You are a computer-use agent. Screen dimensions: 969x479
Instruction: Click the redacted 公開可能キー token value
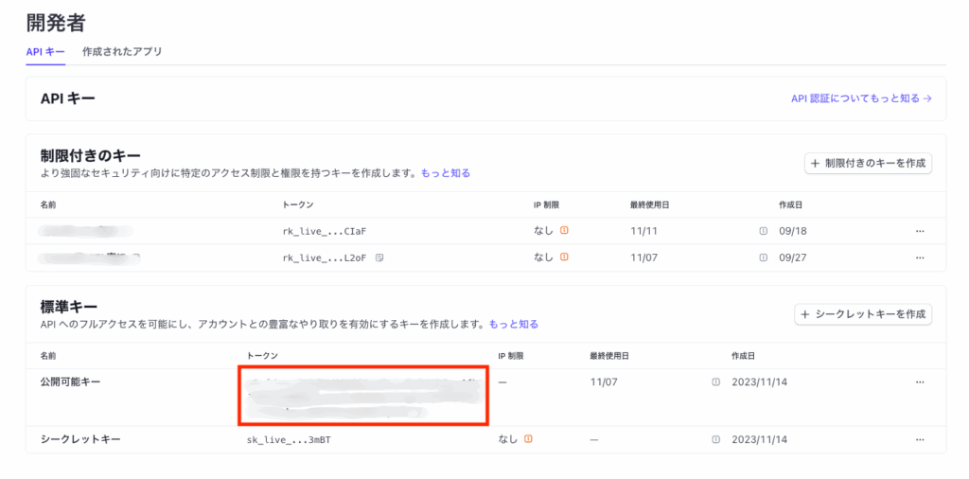[363, 396]
